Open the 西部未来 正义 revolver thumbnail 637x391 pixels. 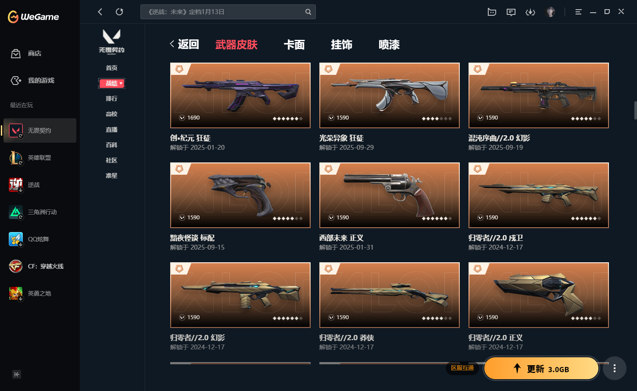[390, 195]
